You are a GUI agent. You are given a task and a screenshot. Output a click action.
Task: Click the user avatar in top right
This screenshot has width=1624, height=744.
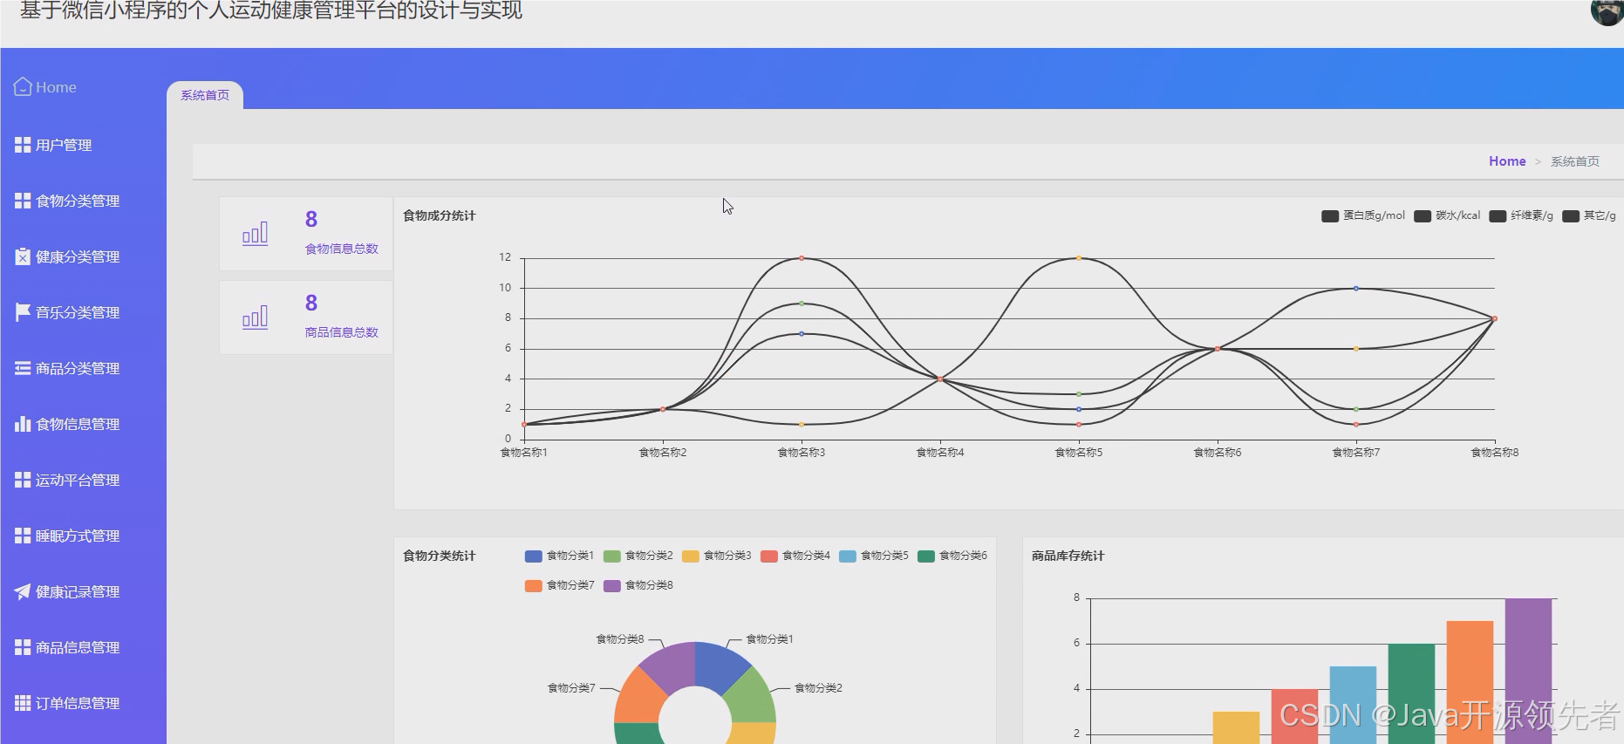pyautogui.click(x=1607, y=12)
